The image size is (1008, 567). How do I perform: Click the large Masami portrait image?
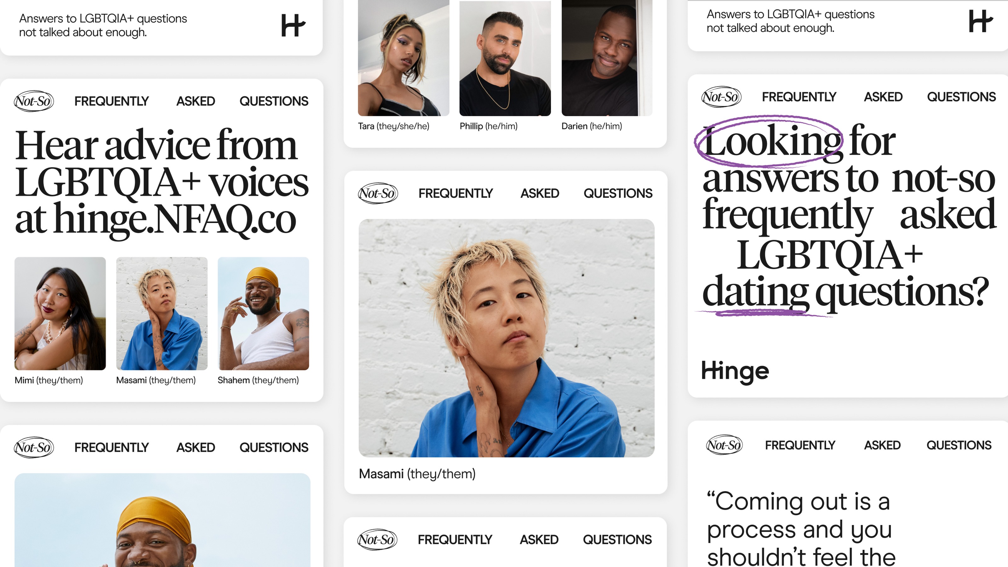pos(506,338)
